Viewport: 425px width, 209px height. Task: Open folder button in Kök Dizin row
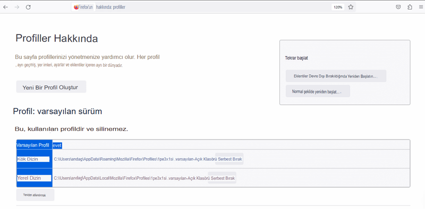point(229,159)
